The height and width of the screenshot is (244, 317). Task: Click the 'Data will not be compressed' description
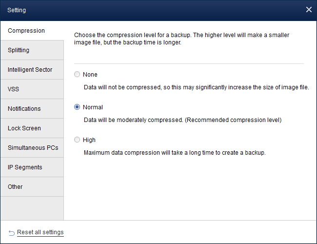[196, 87]
